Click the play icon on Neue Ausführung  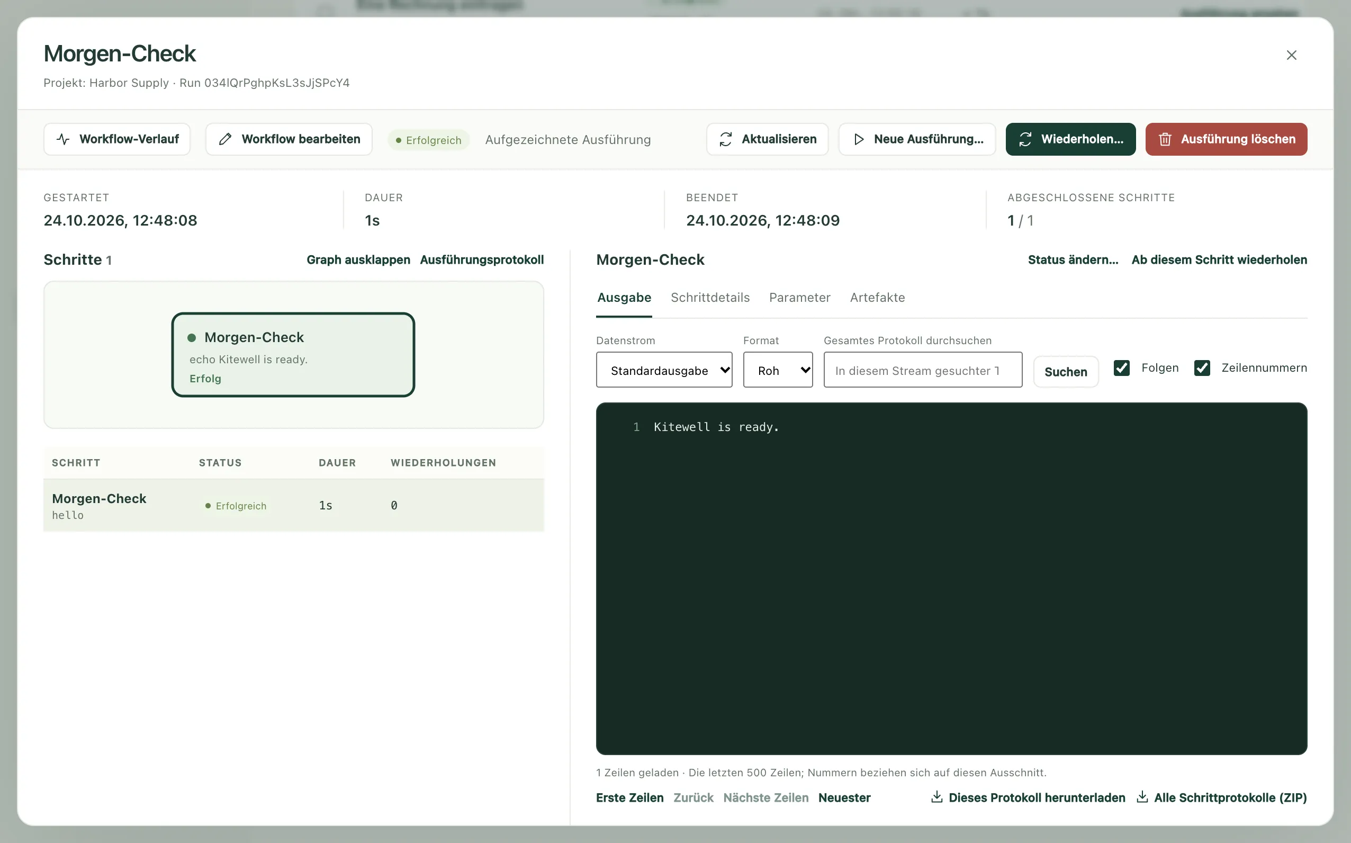(859, 139)
